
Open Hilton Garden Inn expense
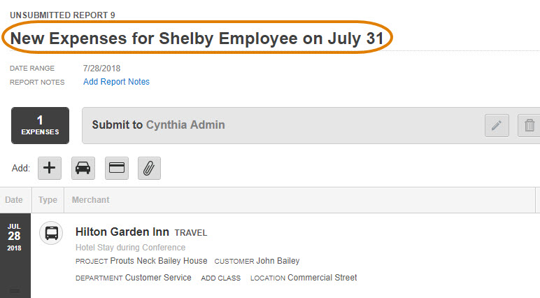[x=122, y=232]
